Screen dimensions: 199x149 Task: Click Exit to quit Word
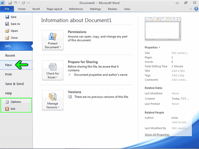pyautogui.click(x=10, y=109)
